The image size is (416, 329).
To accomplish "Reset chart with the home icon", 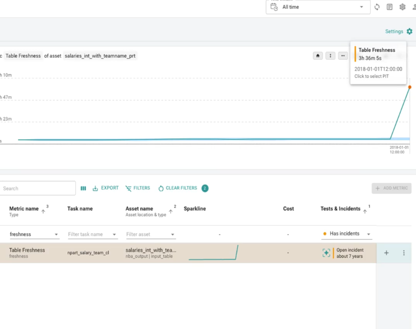I will [x=318, y=56].
